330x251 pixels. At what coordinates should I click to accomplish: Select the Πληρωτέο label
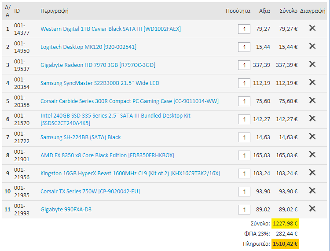pos(257,244)
